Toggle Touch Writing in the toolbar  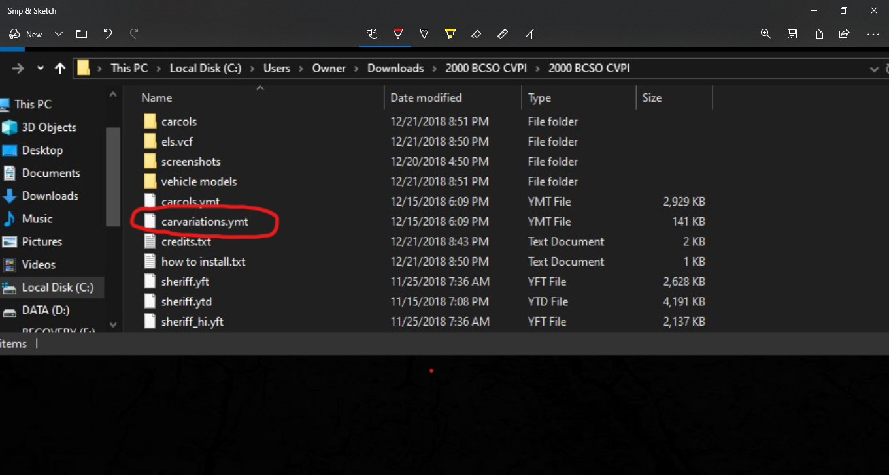(372, 34)
